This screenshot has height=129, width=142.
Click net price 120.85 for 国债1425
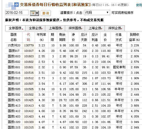pos(74,100)
